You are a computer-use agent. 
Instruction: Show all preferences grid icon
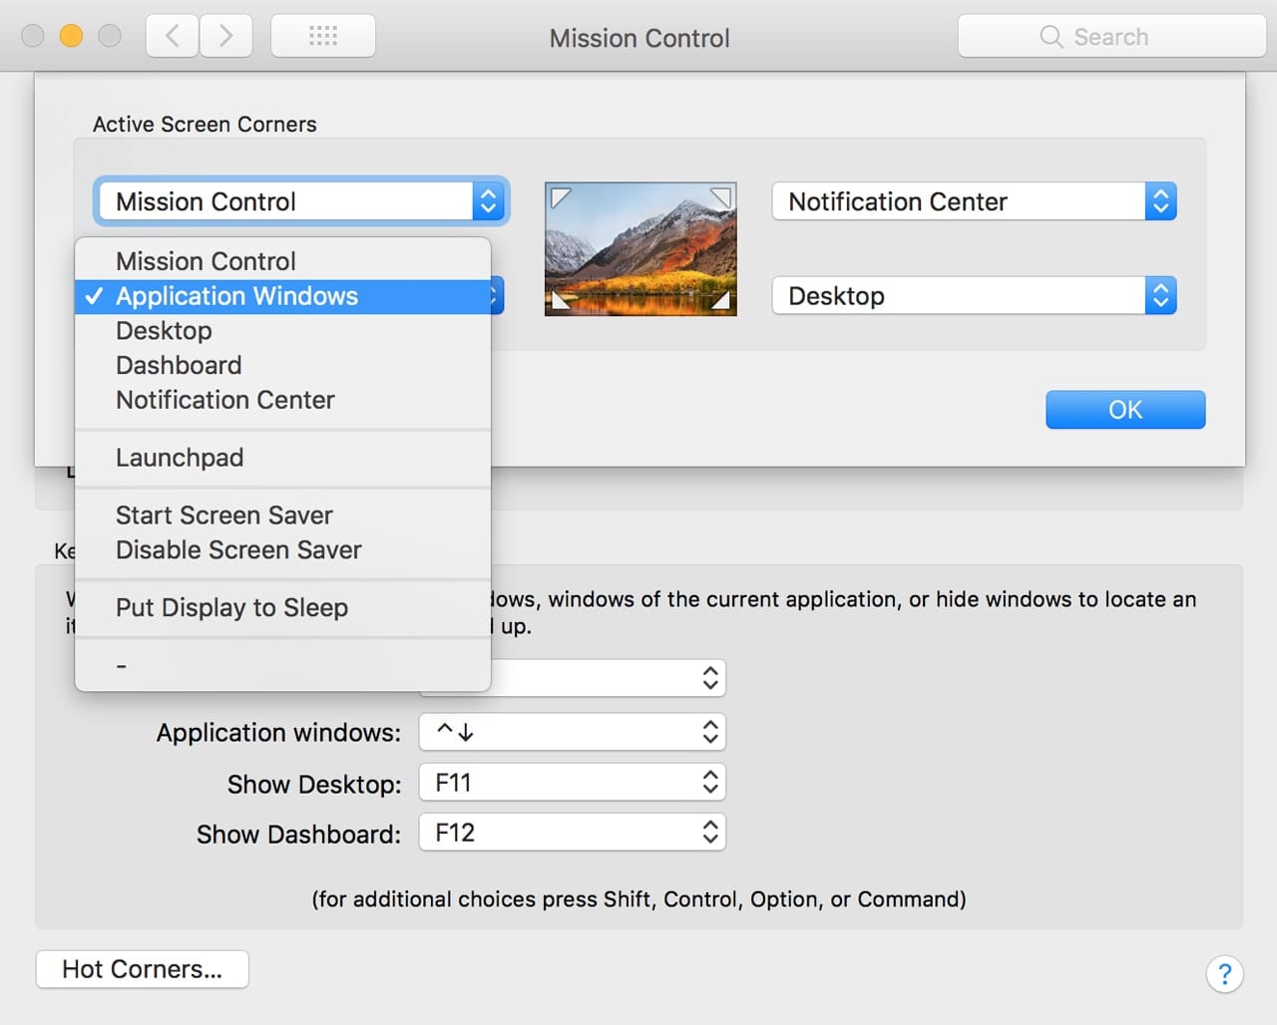click(323, 37)
